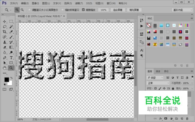Open the Actions panel play icon

(142, 26)
